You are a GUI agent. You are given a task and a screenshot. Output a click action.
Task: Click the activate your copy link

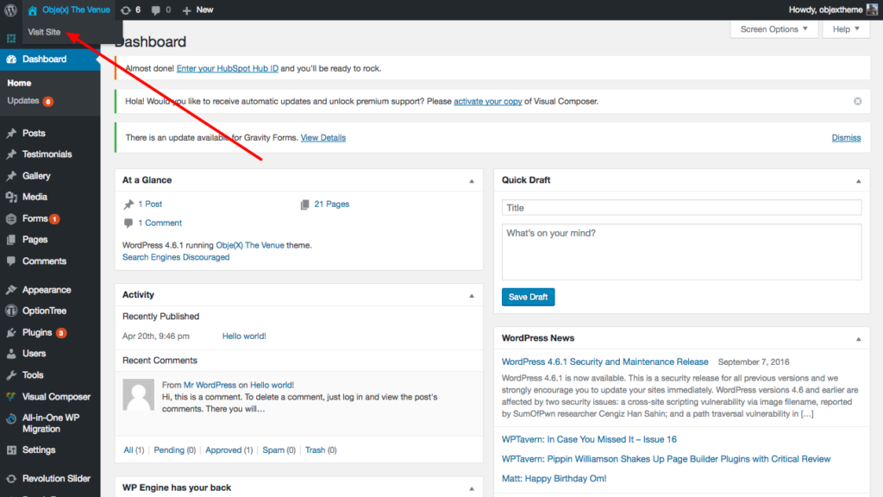(488, 102)
